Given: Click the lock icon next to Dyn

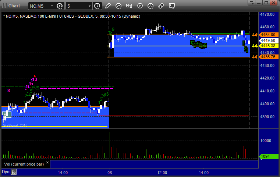Looking at the screenshot, I should 14,172.
